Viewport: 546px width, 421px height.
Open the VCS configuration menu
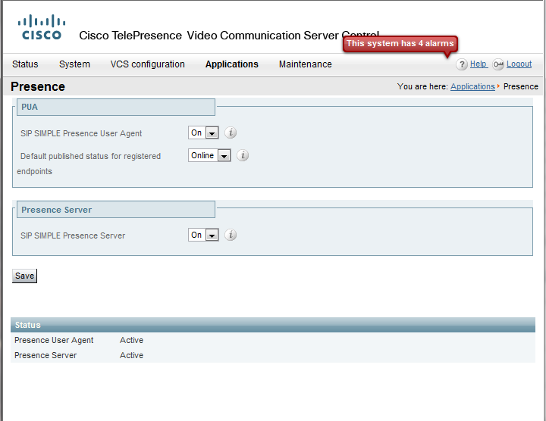[x=148, y=64]
